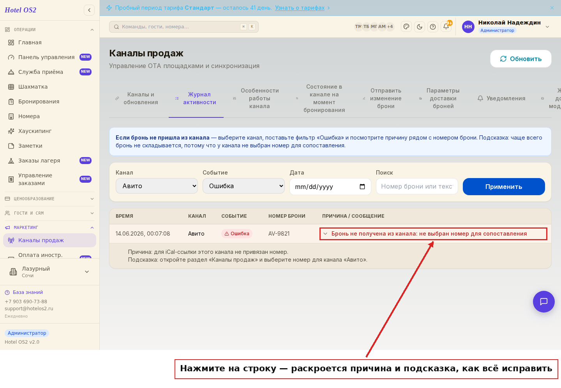Click the ТМ avatar badge

(x=358, y=26)
